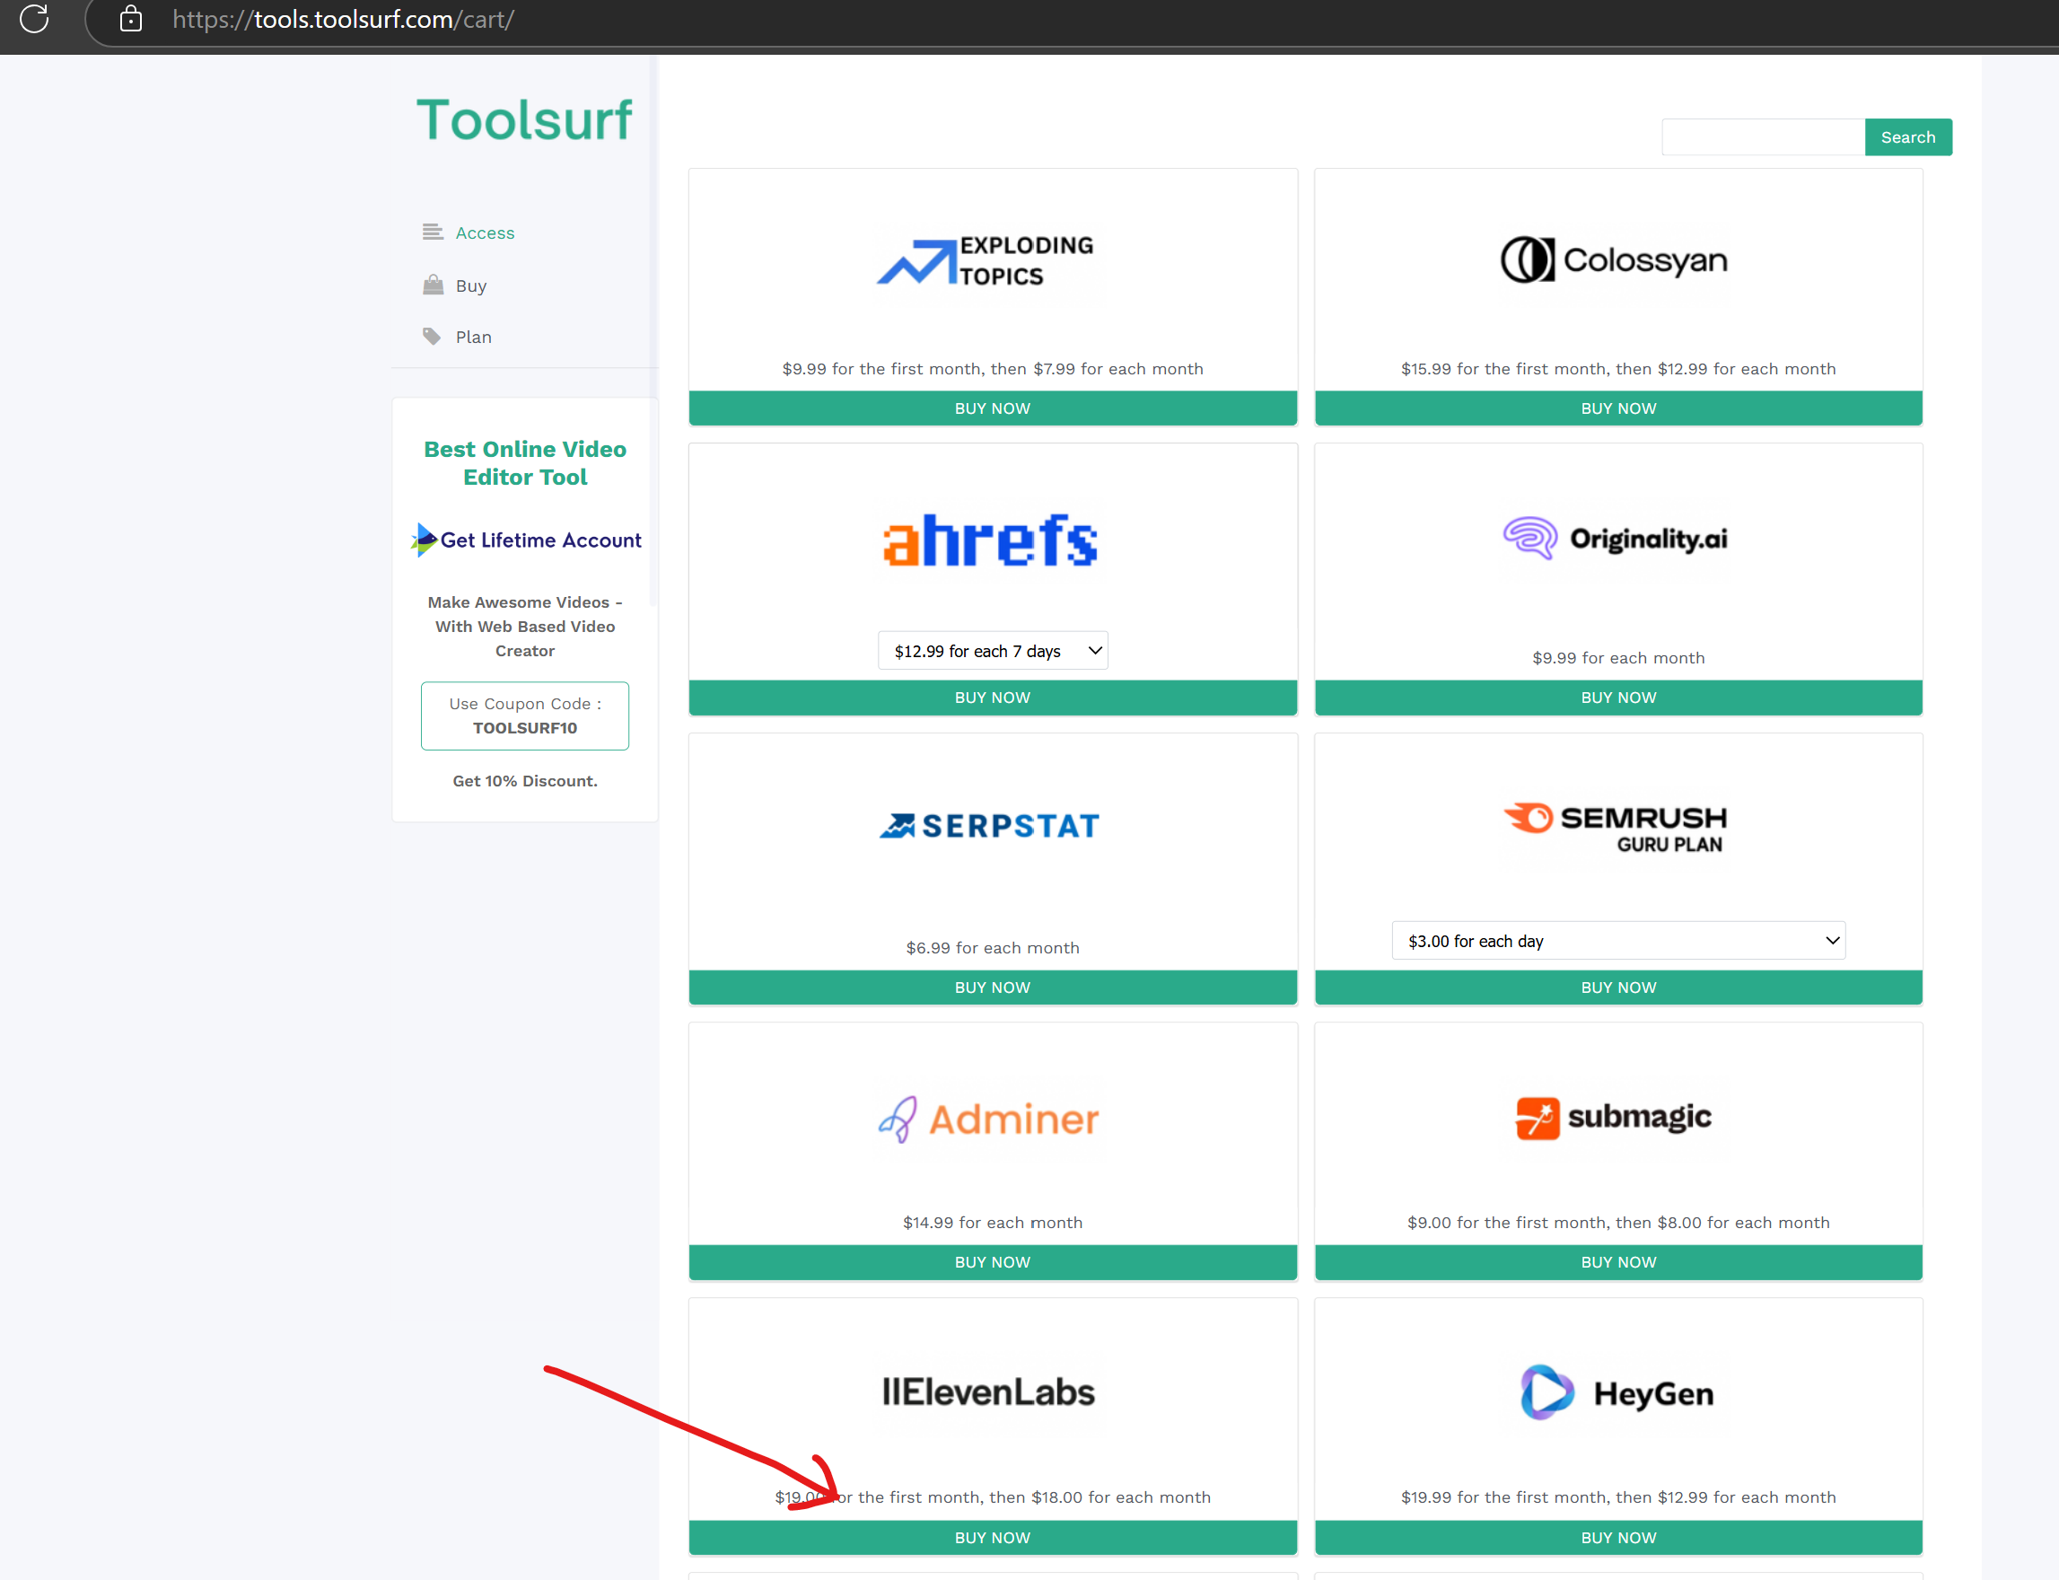Image resolution: width=2059 pixels, height=1580 pixels.
Task: Click the Get 10% Discount text
Action: [524, 781]
